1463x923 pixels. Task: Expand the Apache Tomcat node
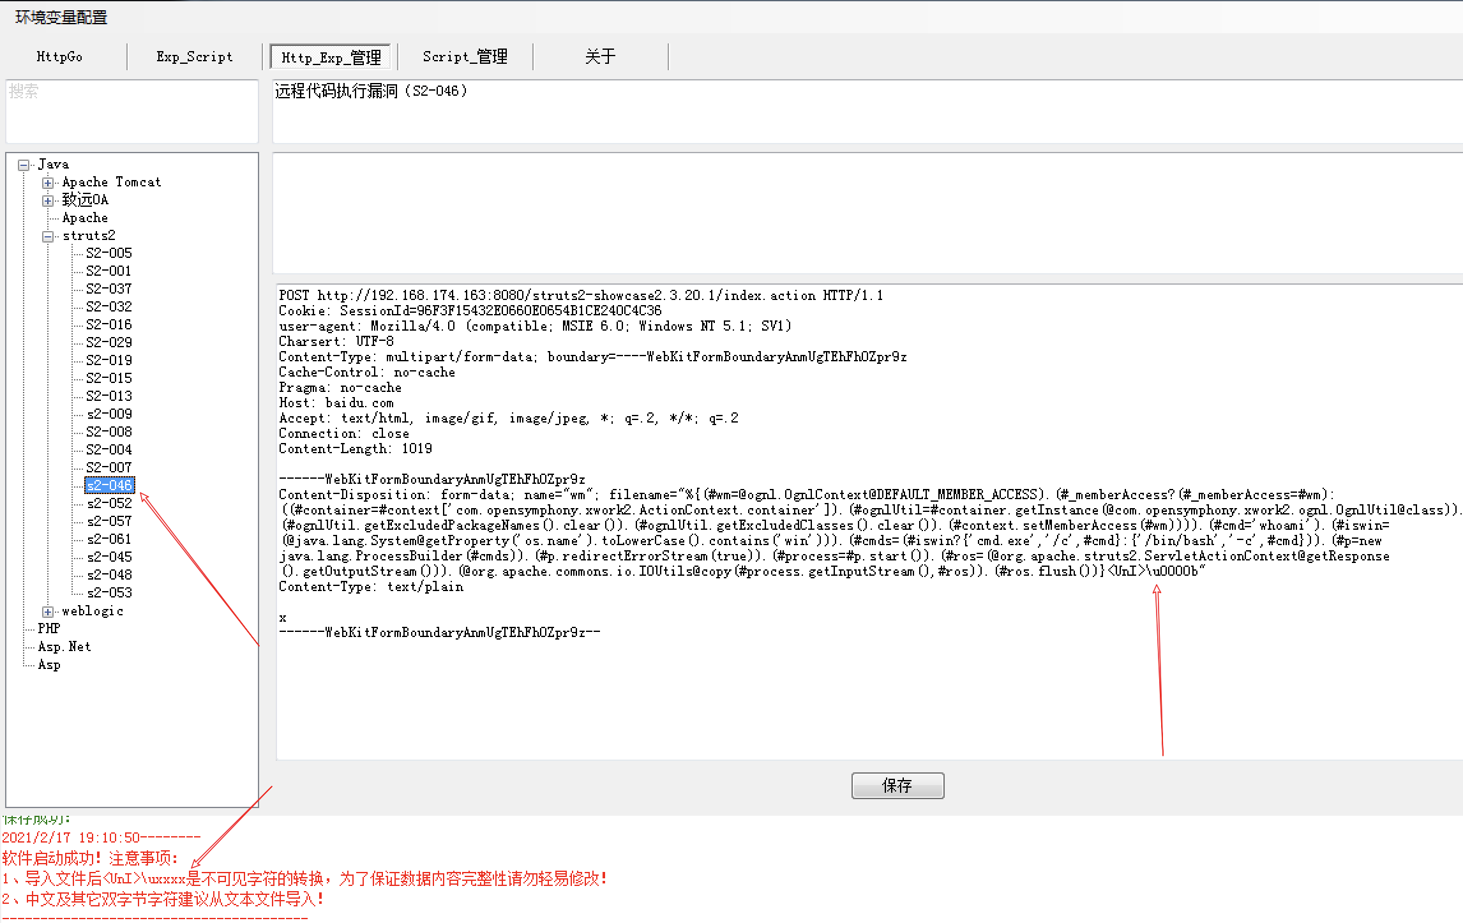click(48, 183)
